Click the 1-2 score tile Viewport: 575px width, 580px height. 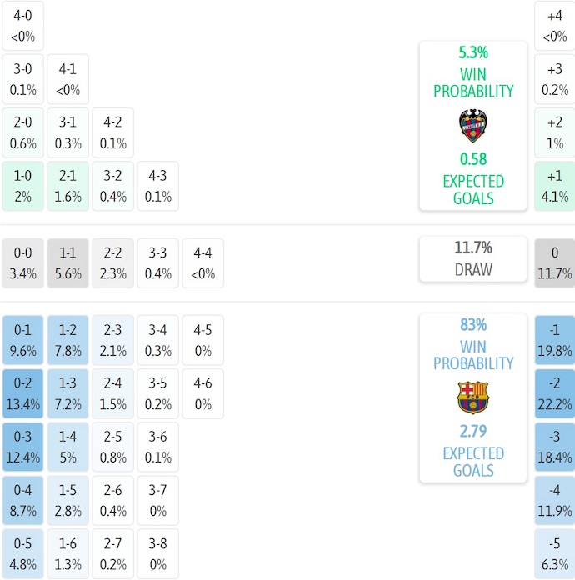68,340
